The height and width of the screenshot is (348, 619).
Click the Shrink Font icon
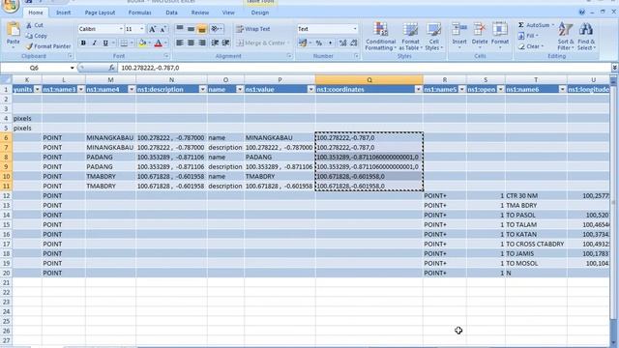coord(163,29)
